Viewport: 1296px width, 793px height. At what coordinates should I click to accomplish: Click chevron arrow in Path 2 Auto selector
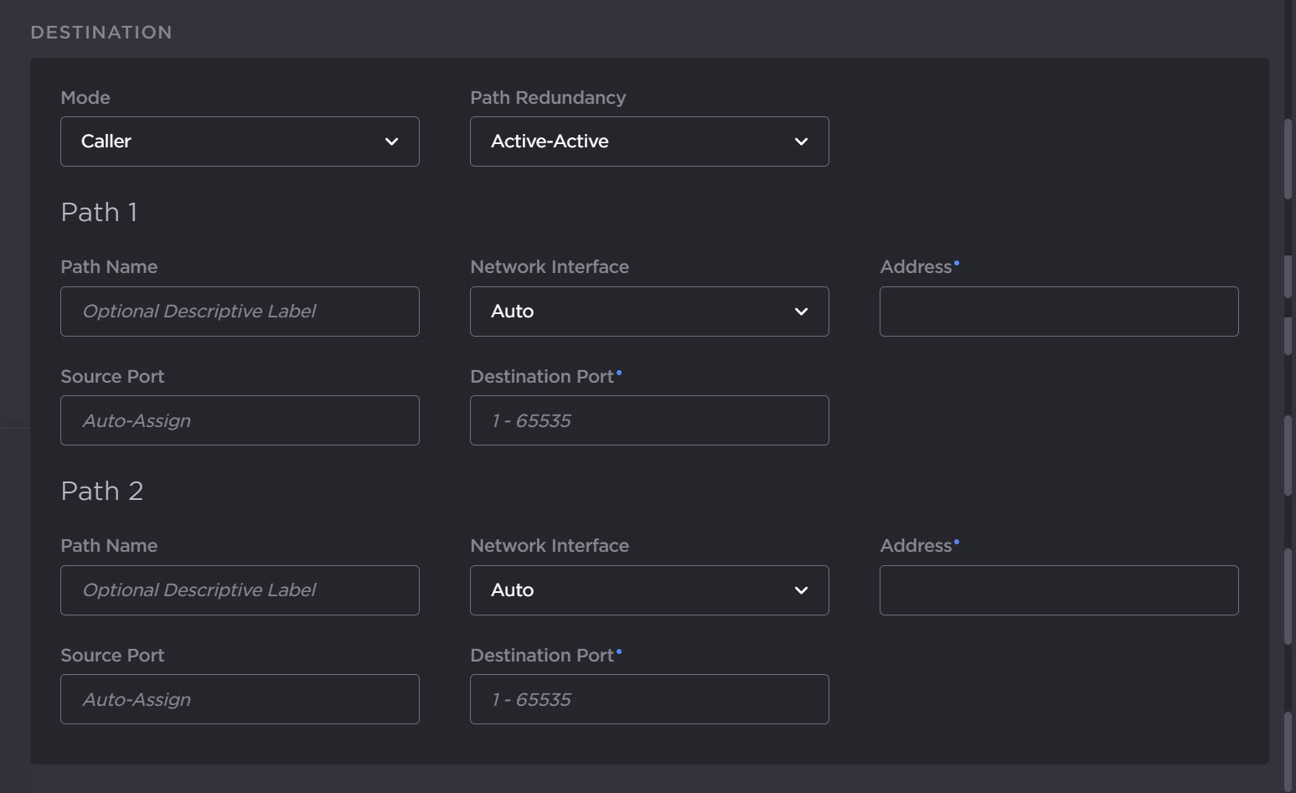801,590
